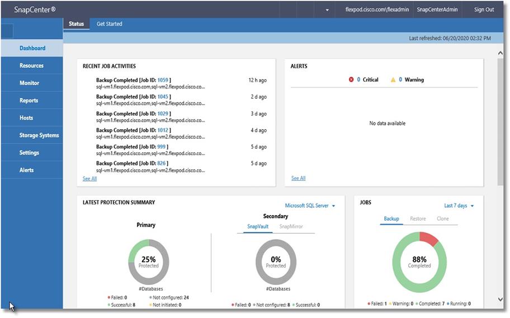
Task: Click the red failed segment of Jobs donut
Action: 428,238
